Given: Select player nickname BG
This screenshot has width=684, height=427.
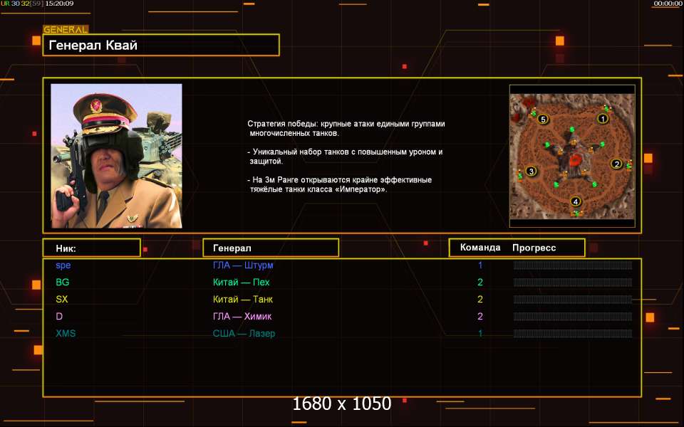Looking at the screenshot, I should coord(63,283).
